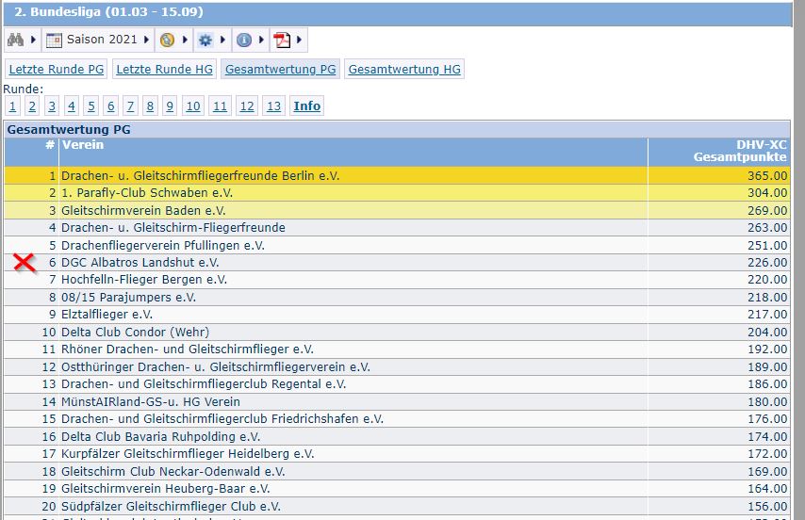Expand the arrow next to binoculars

click(33, 40)
